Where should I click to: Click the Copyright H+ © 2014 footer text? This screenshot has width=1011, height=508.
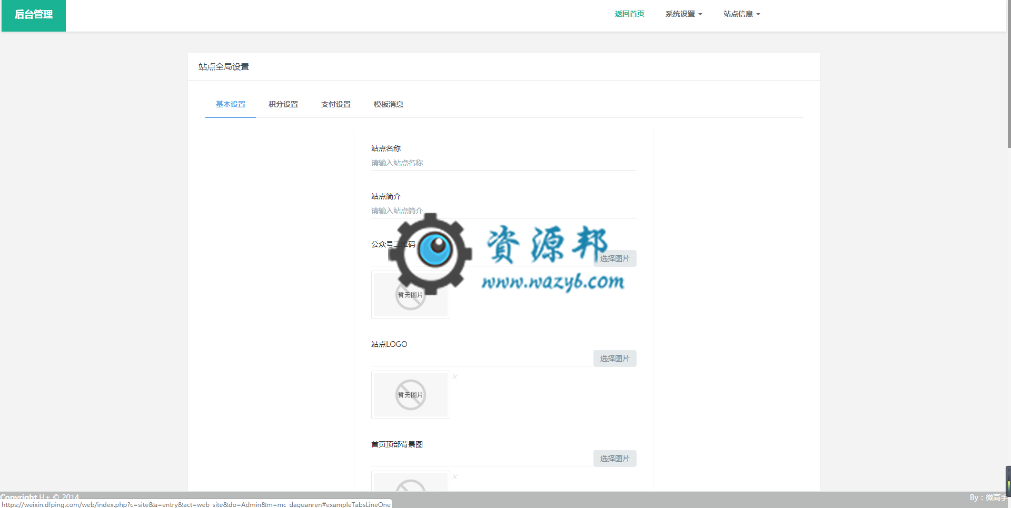pos(39,496)
